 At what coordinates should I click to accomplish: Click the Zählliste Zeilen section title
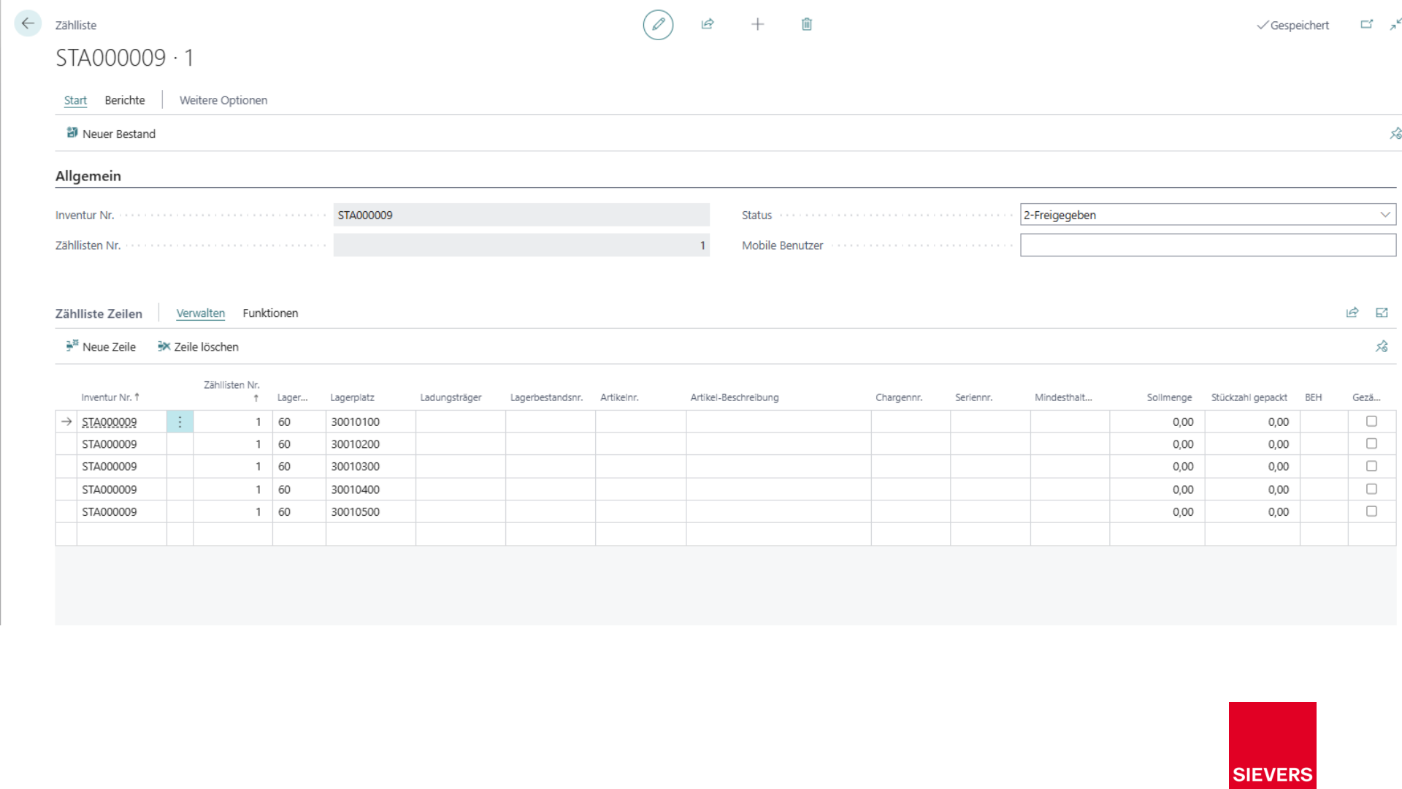[x=99, y=313]
